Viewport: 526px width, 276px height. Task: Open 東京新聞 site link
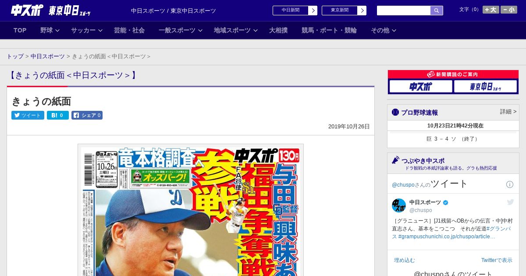[340, 11]
